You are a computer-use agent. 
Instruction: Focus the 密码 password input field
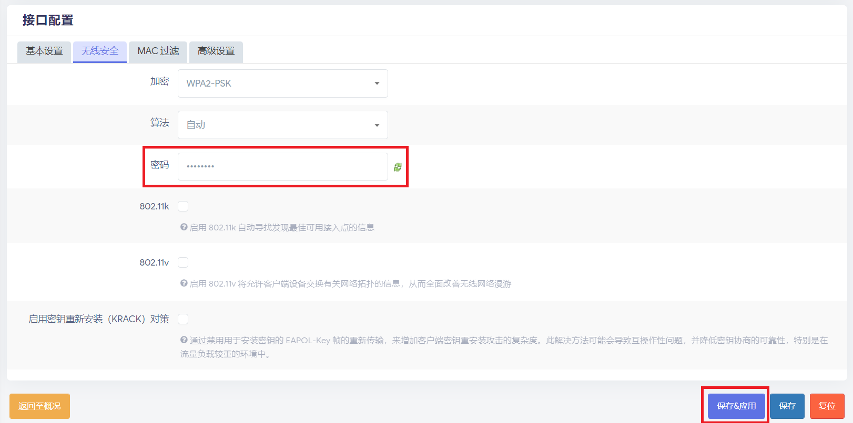pos(282,166)
